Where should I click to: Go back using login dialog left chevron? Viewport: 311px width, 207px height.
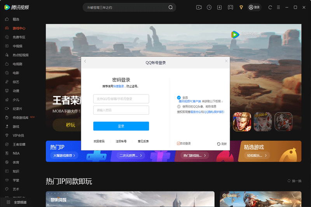(x=85, y=61)
